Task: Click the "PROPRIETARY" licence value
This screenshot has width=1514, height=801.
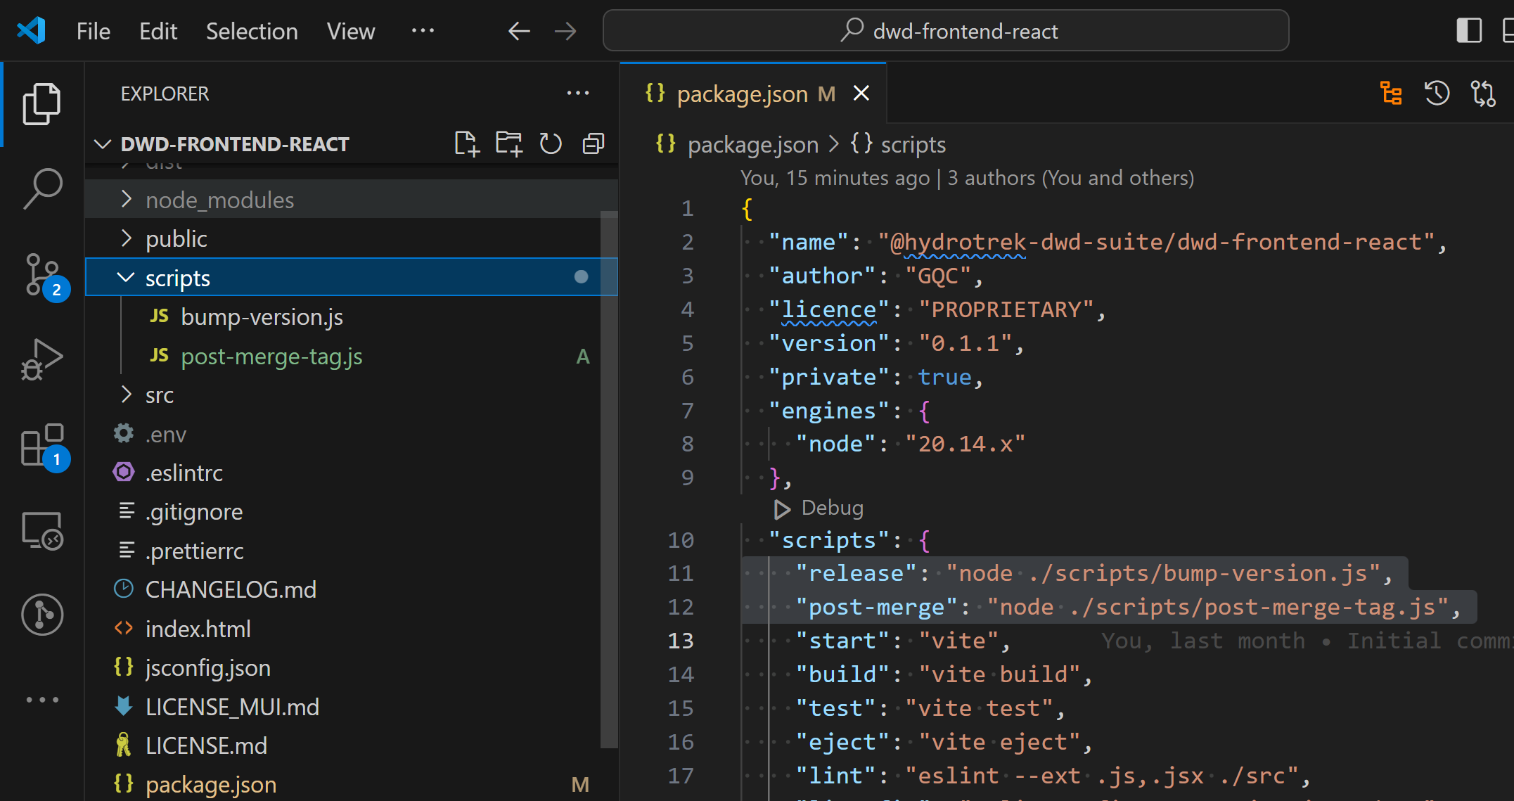Action: tap(1006, 309)
